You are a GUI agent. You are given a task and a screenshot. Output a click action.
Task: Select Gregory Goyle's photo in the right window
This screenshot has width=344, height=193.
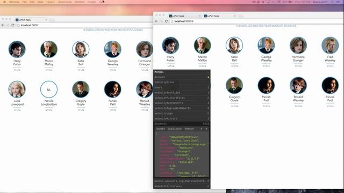pyautogui.click(x=234, y=85)
